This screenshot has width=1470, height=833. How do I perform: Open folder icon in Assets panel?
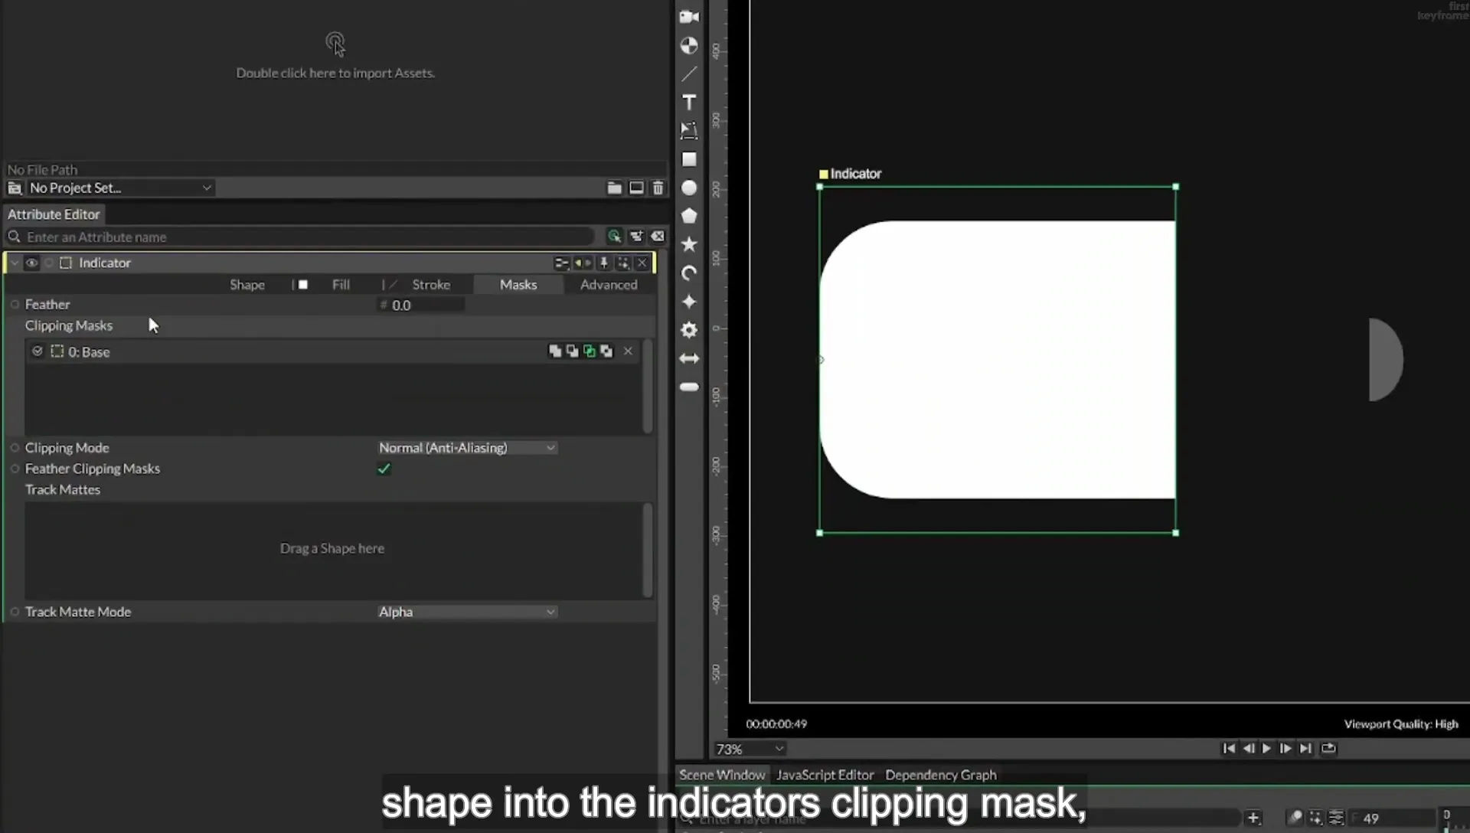pos(614,188)
